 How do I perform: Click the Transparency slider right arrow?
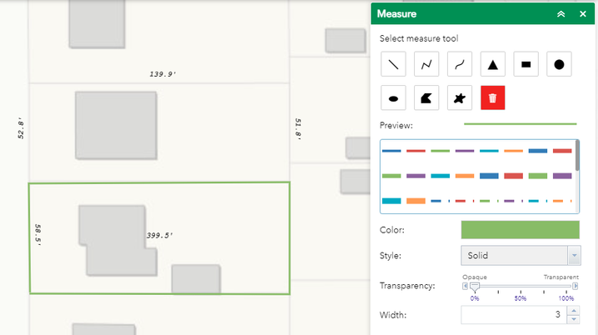coord(576,286)
